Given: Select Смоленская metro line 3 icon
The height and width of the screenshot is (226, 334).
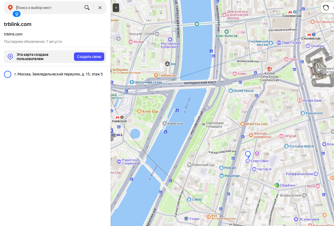Looking at the screenshot, I should point(309,34).
